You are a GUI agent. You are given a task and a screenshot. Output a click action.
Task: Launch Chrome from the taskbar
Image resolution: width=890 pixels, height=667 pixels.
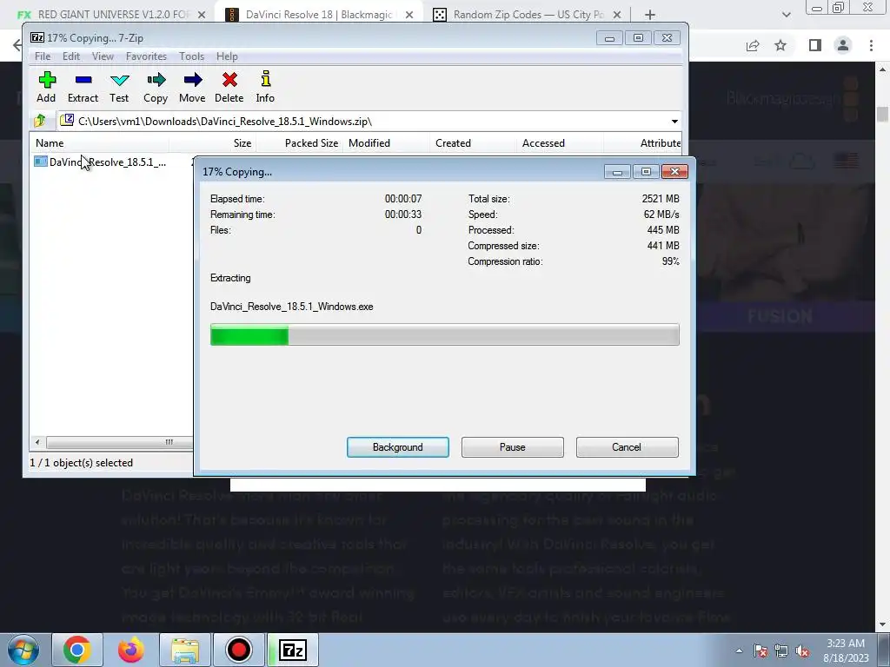click(x=77, y=650)
